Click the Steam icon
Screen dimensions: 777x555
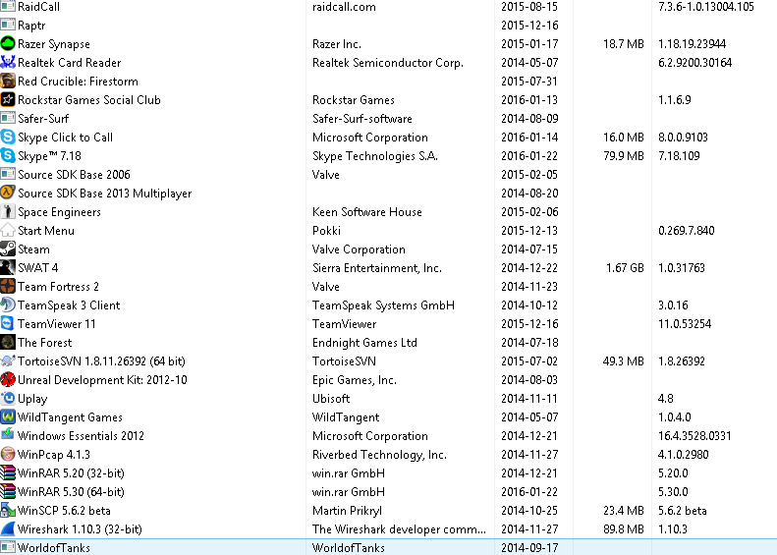8,249
